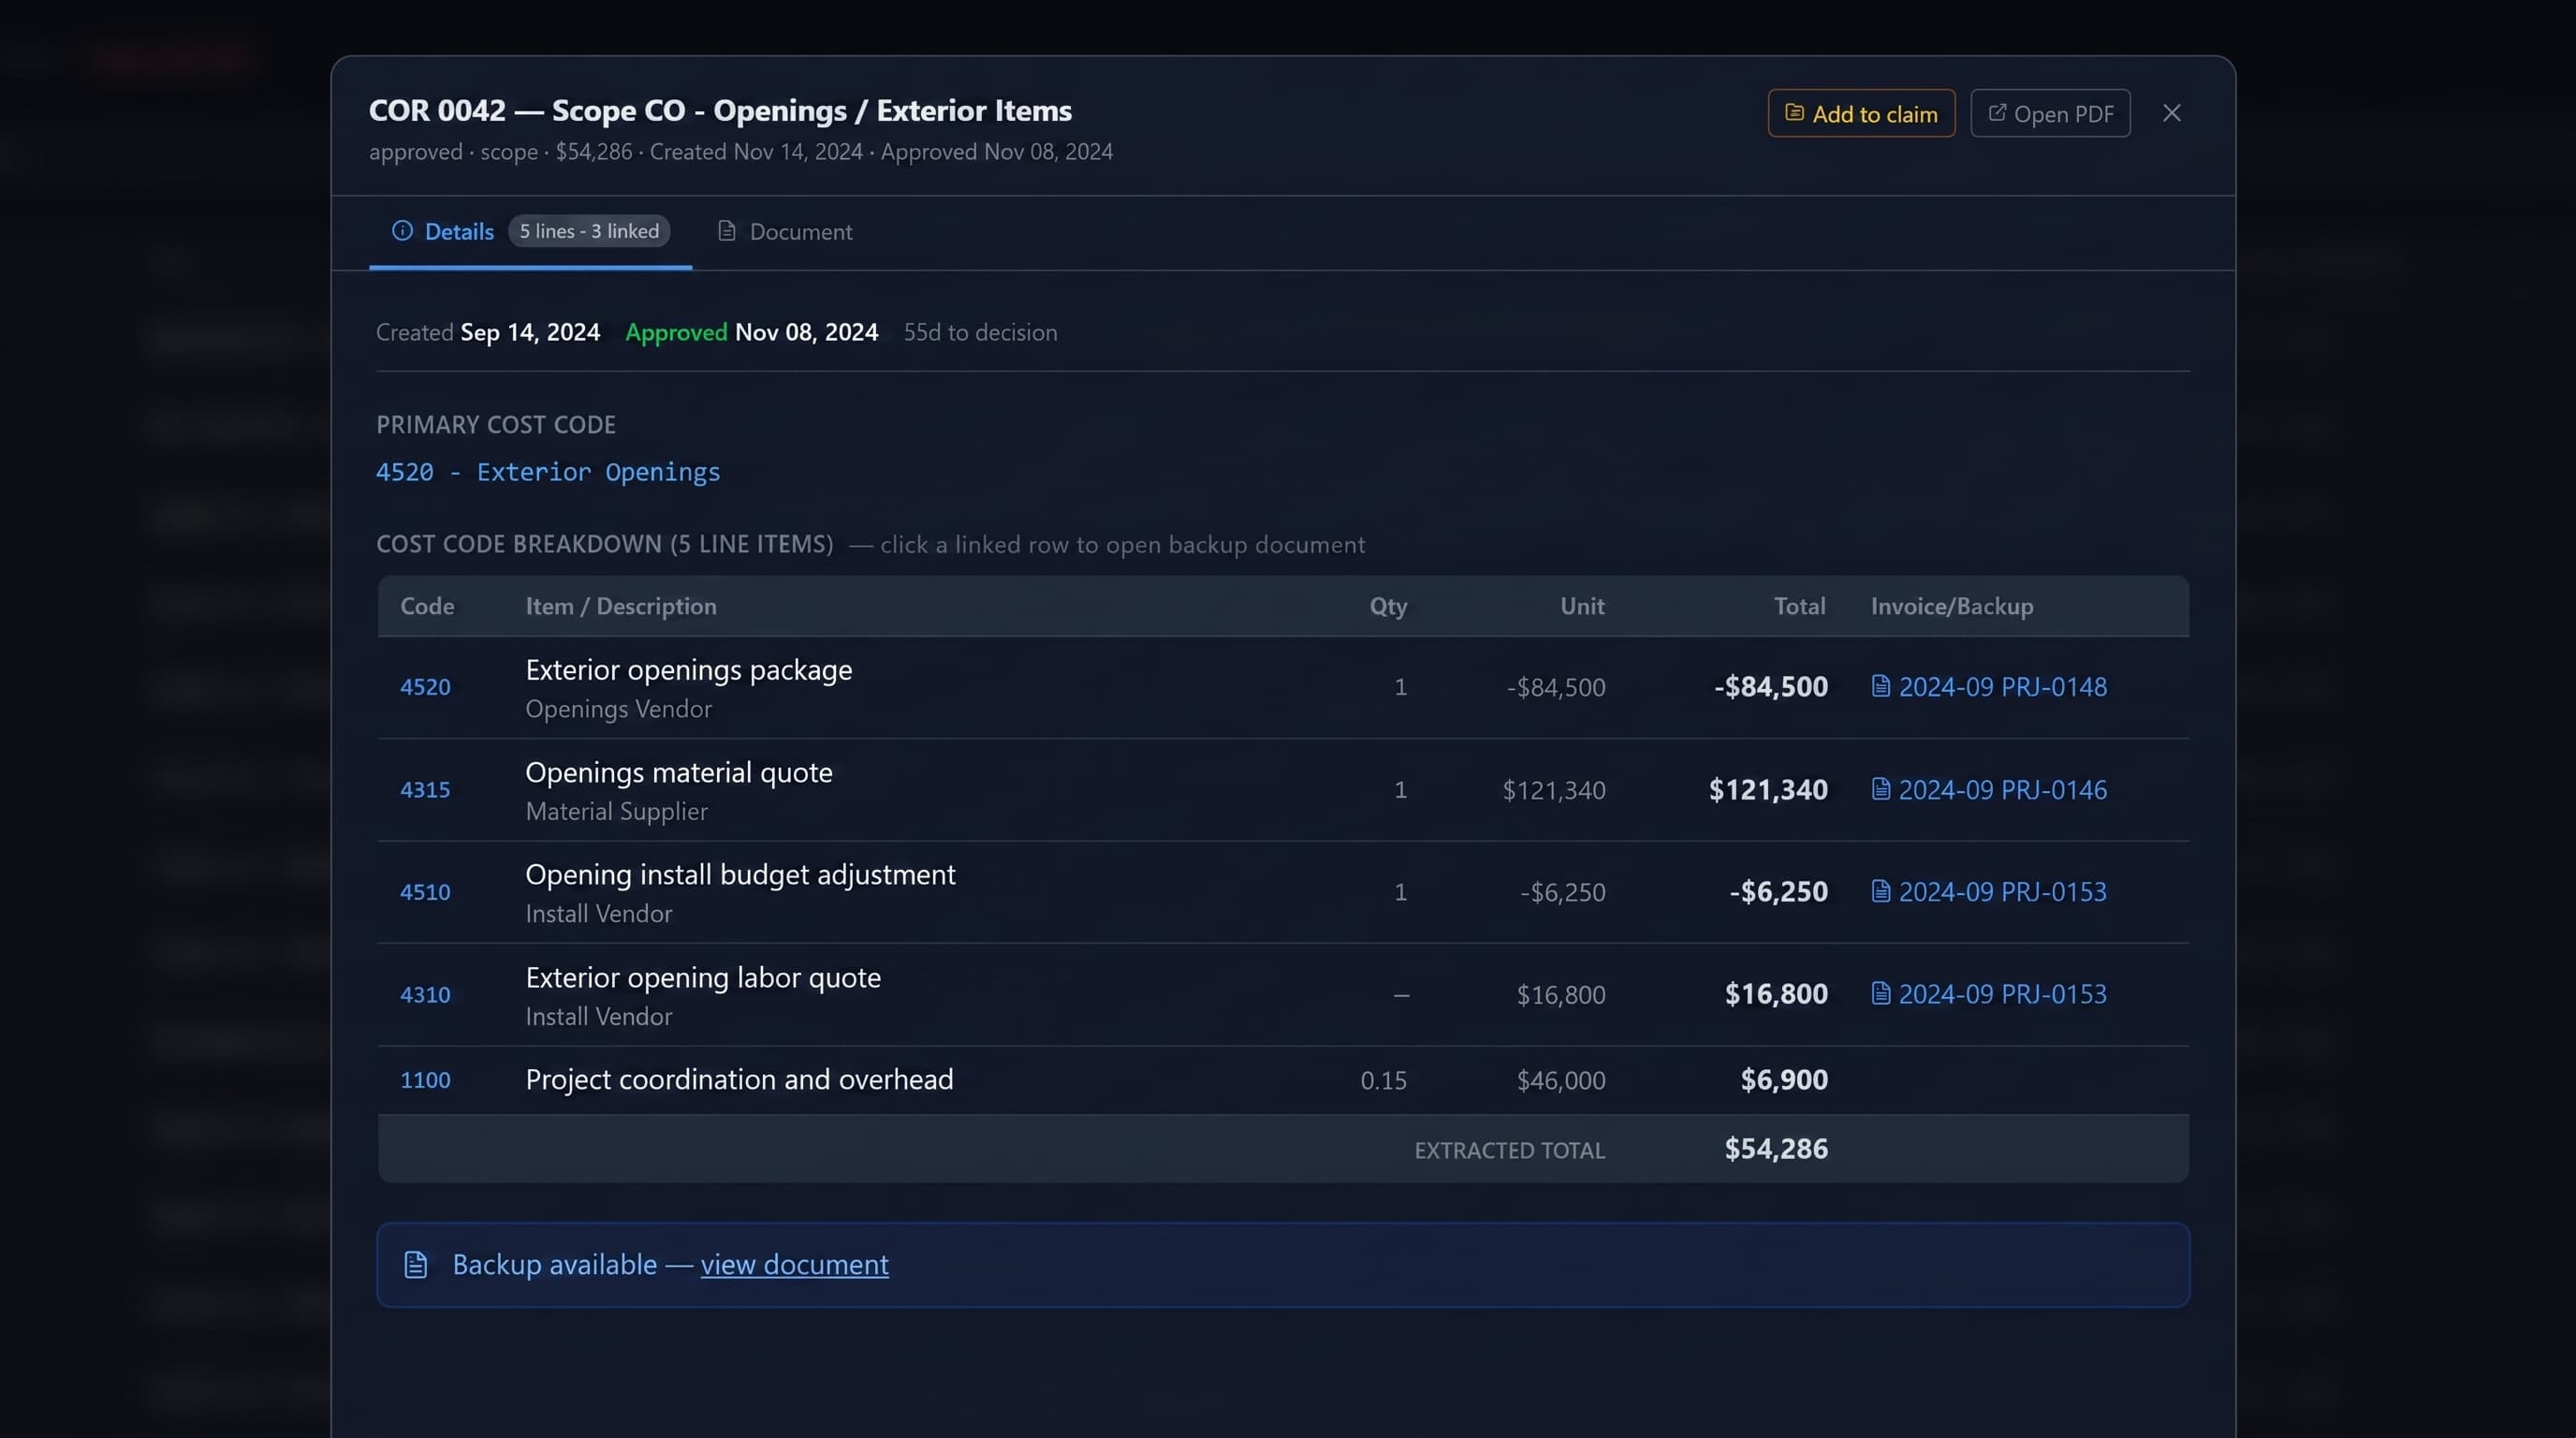Click the PRIMARY COST CODE heading
Screen dimensions: 2576x1438
point(496,425)
